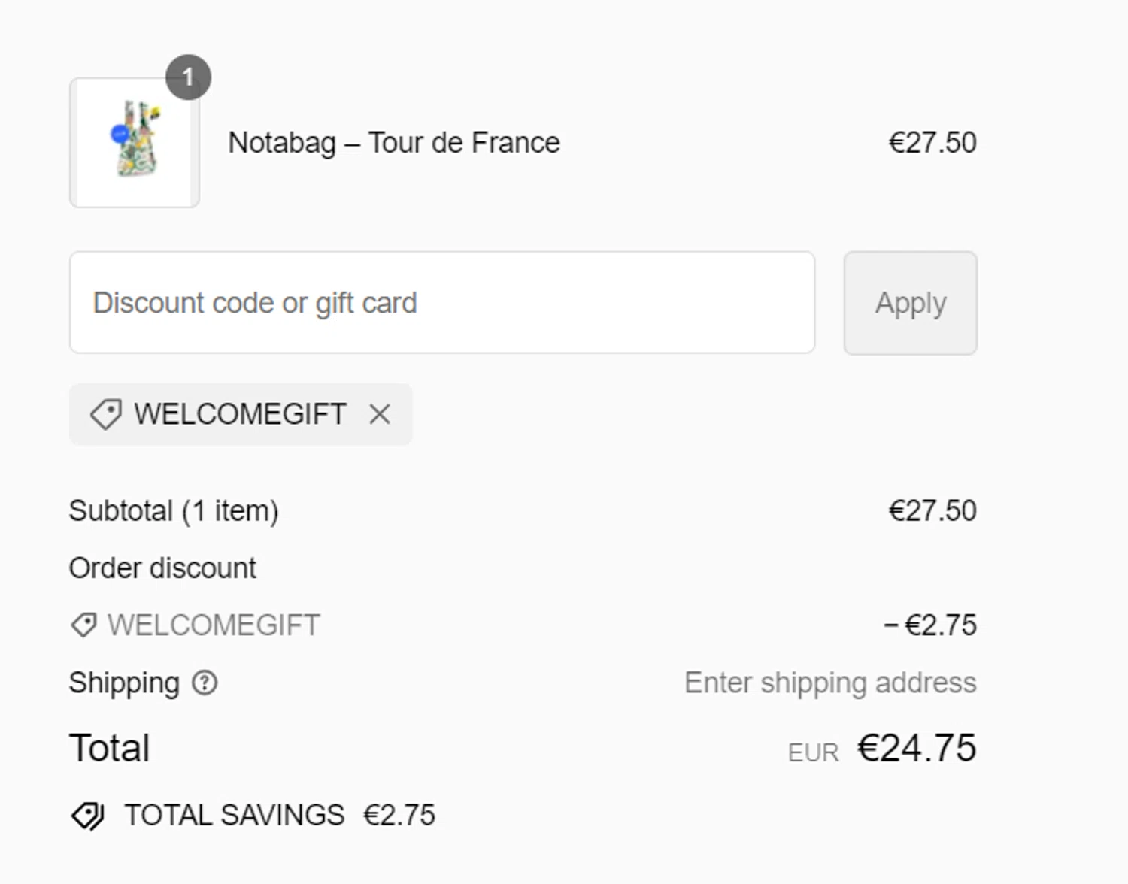Click the gray WELCOMEGIFT text in order summary
The width and height of the screenshot is (1128, 884).
point(214,625)
